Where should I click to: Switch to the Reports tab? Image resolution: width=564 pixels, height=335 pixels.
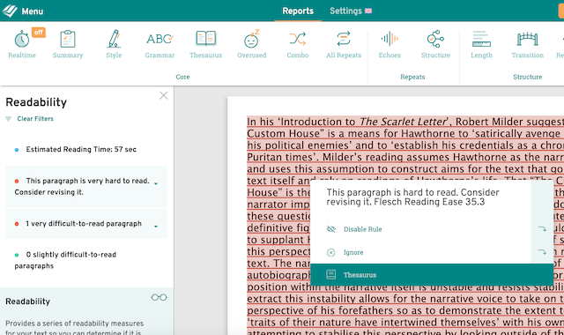298,11
